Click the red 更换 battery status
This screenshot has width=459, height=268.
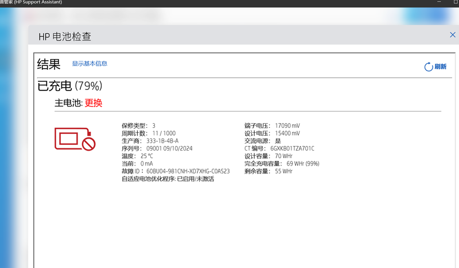click(94, 103)
